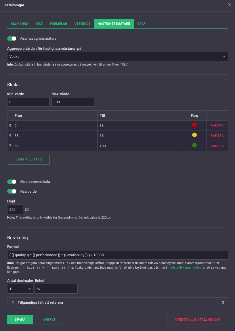
Task: Click the red color swatch
Action: pyautogui.click(x=194, y=125)
